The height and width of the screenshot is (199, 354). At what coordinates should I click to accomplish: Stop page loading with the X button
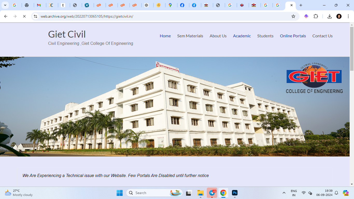[24, 16]
